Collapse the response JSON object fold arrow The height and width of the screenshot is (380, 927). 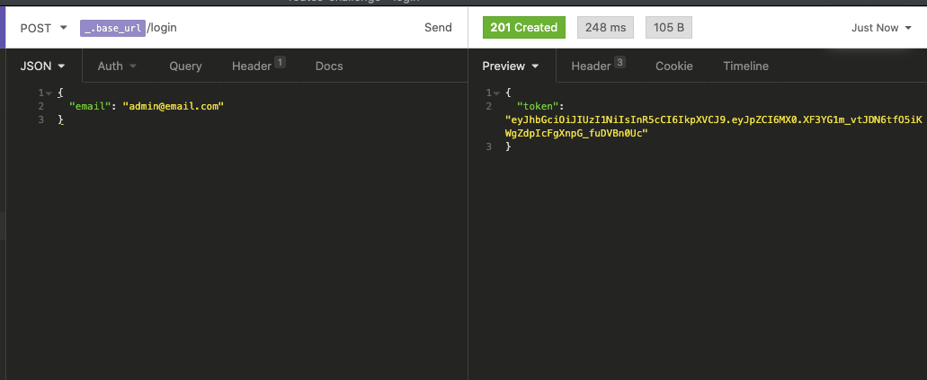click(497, 93)
